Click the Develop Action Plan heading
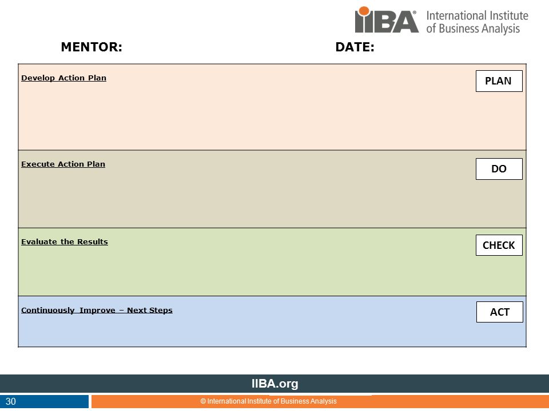 tap(63, 78)
